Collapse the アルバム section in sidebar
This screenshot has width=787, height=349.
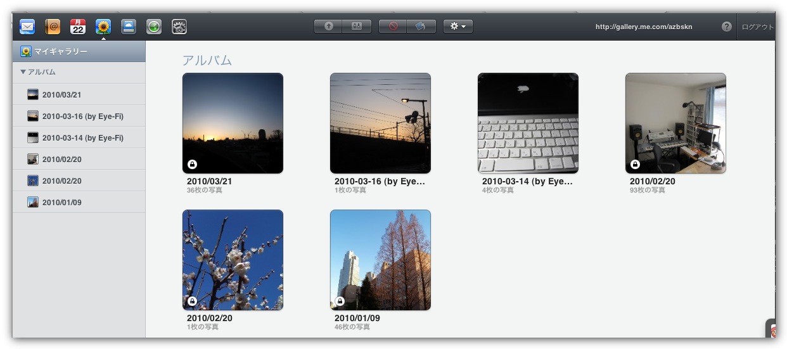tap(23, 72)
